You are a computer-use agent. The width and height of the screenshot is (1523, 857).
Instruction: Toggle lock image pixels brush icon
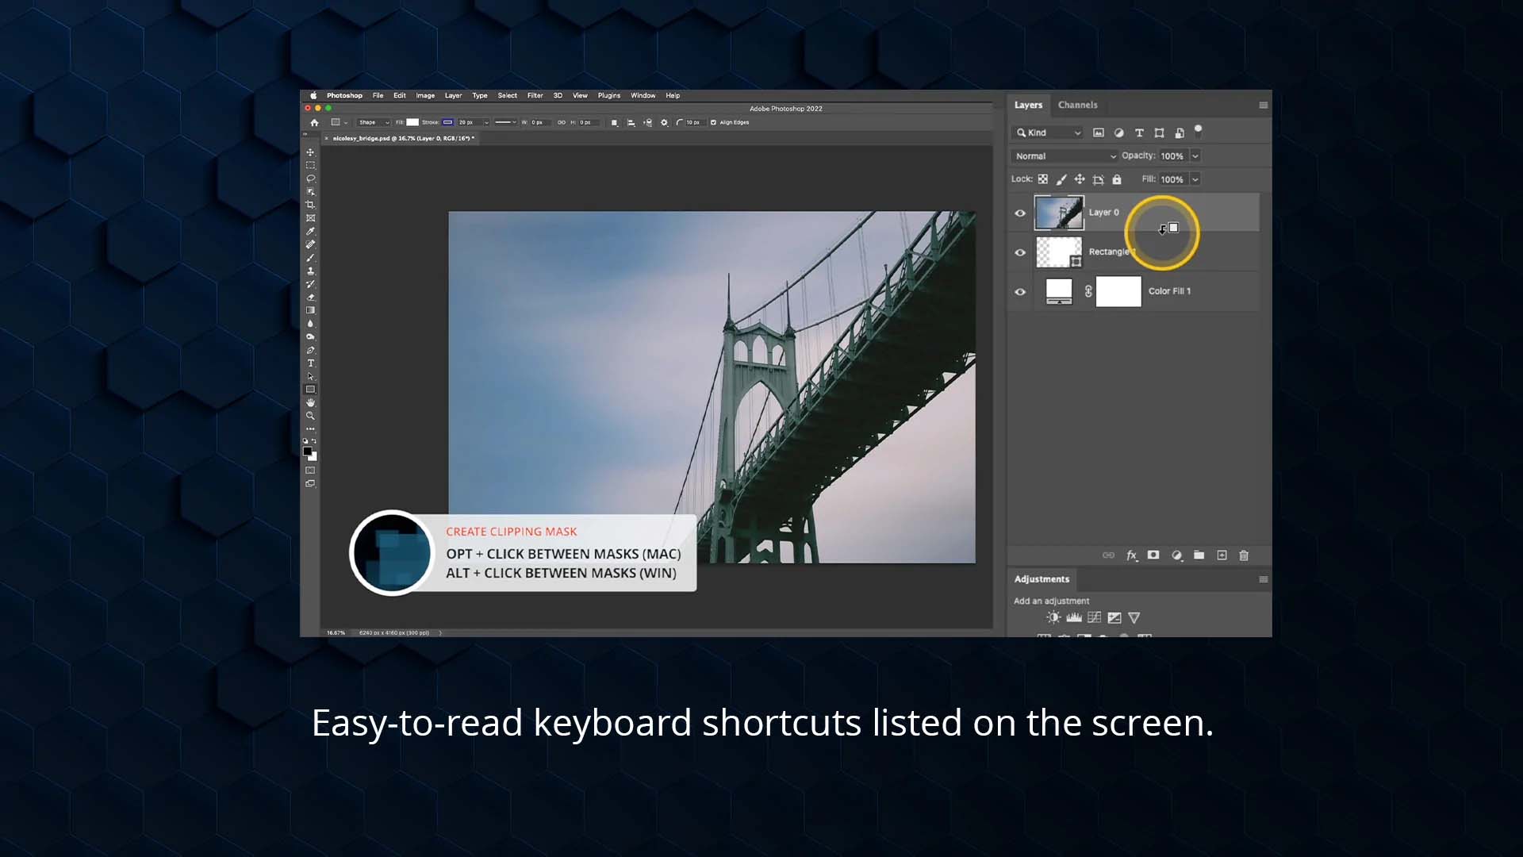tap(1061, 179)
